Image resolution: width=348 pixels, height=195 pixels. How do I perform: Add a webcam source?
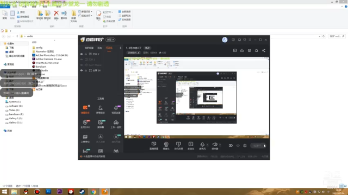pos(166,146)
